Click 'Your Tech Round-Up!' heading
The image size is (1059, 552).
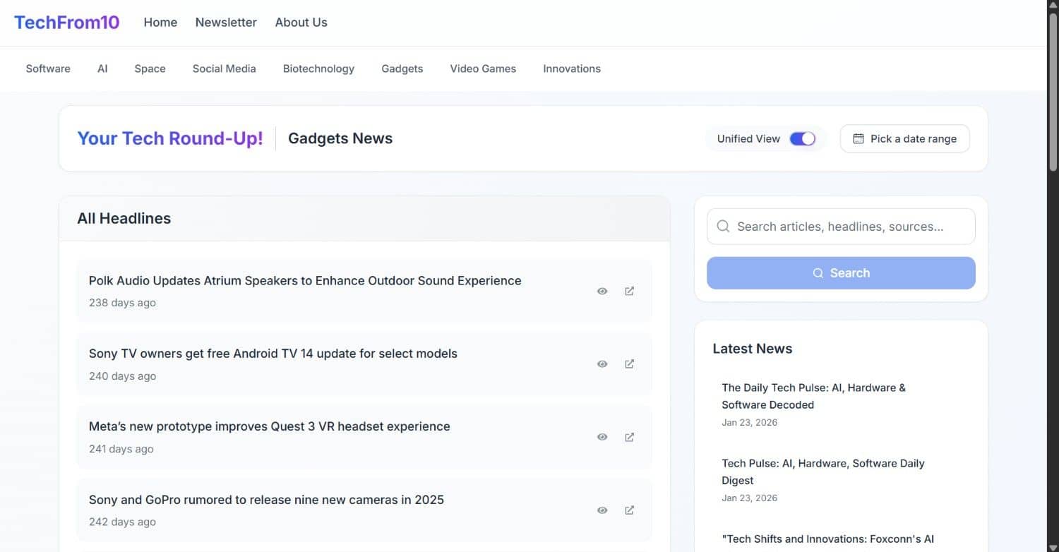click(x=170, y=138)
